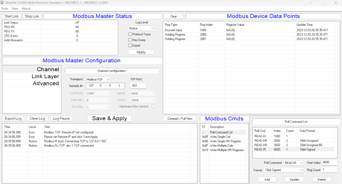This screenshot has width=342, height=184.
Task: Select Write Single Coil command
Action: [x=220, y=137]
